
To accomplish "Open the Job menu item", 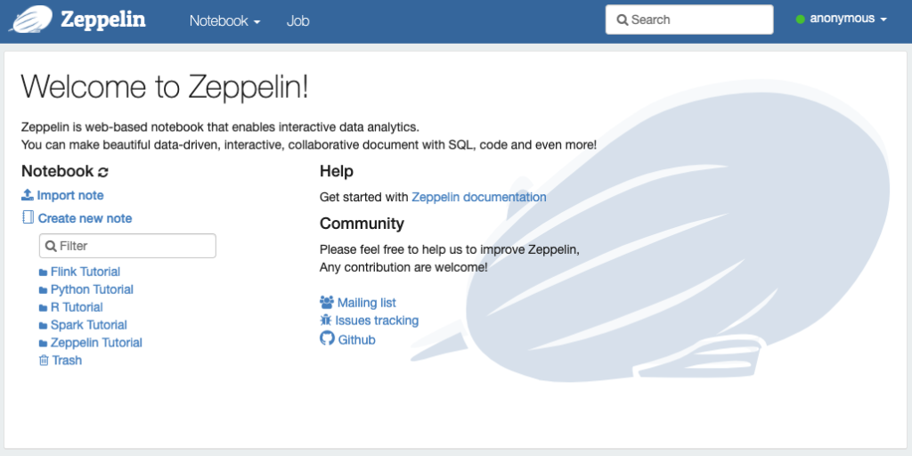I will 297,21.
